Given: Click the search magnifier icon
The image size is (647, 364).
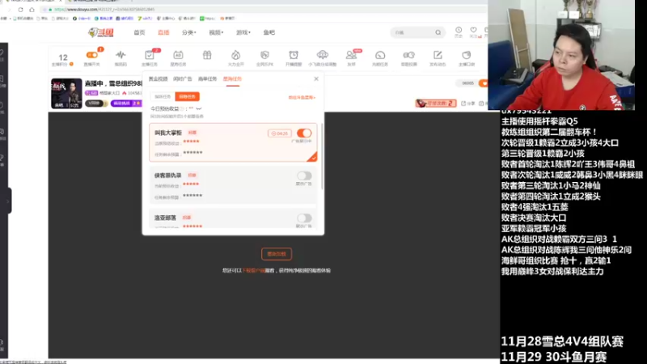Looking at the screenshot, I should pos(438,32).
